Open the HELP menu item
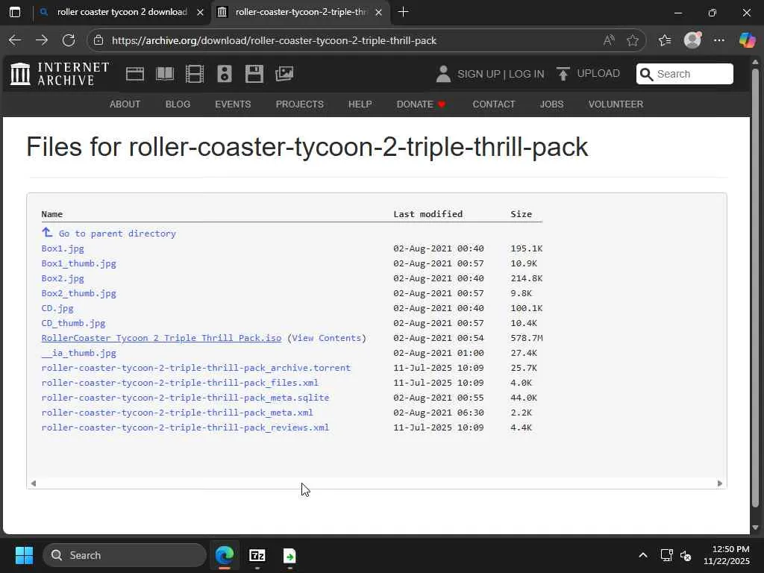The width and height of the screenshot is (764, 573). 360,104
